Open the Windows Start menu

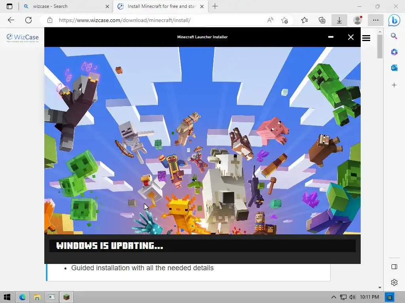click(x=7, y=297)
